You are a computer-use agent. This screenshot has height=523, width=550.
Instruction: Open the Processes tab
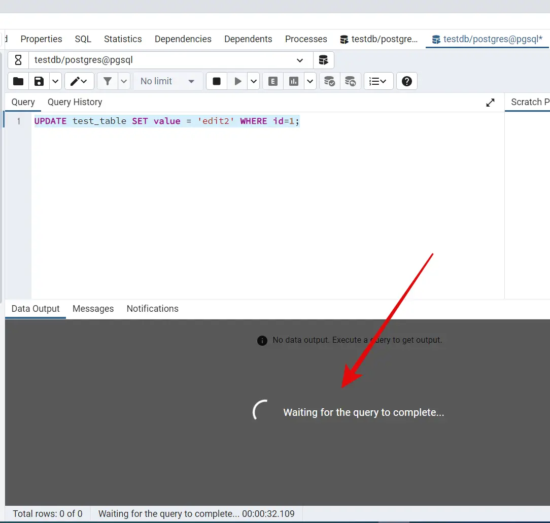[x=306, y=39]
